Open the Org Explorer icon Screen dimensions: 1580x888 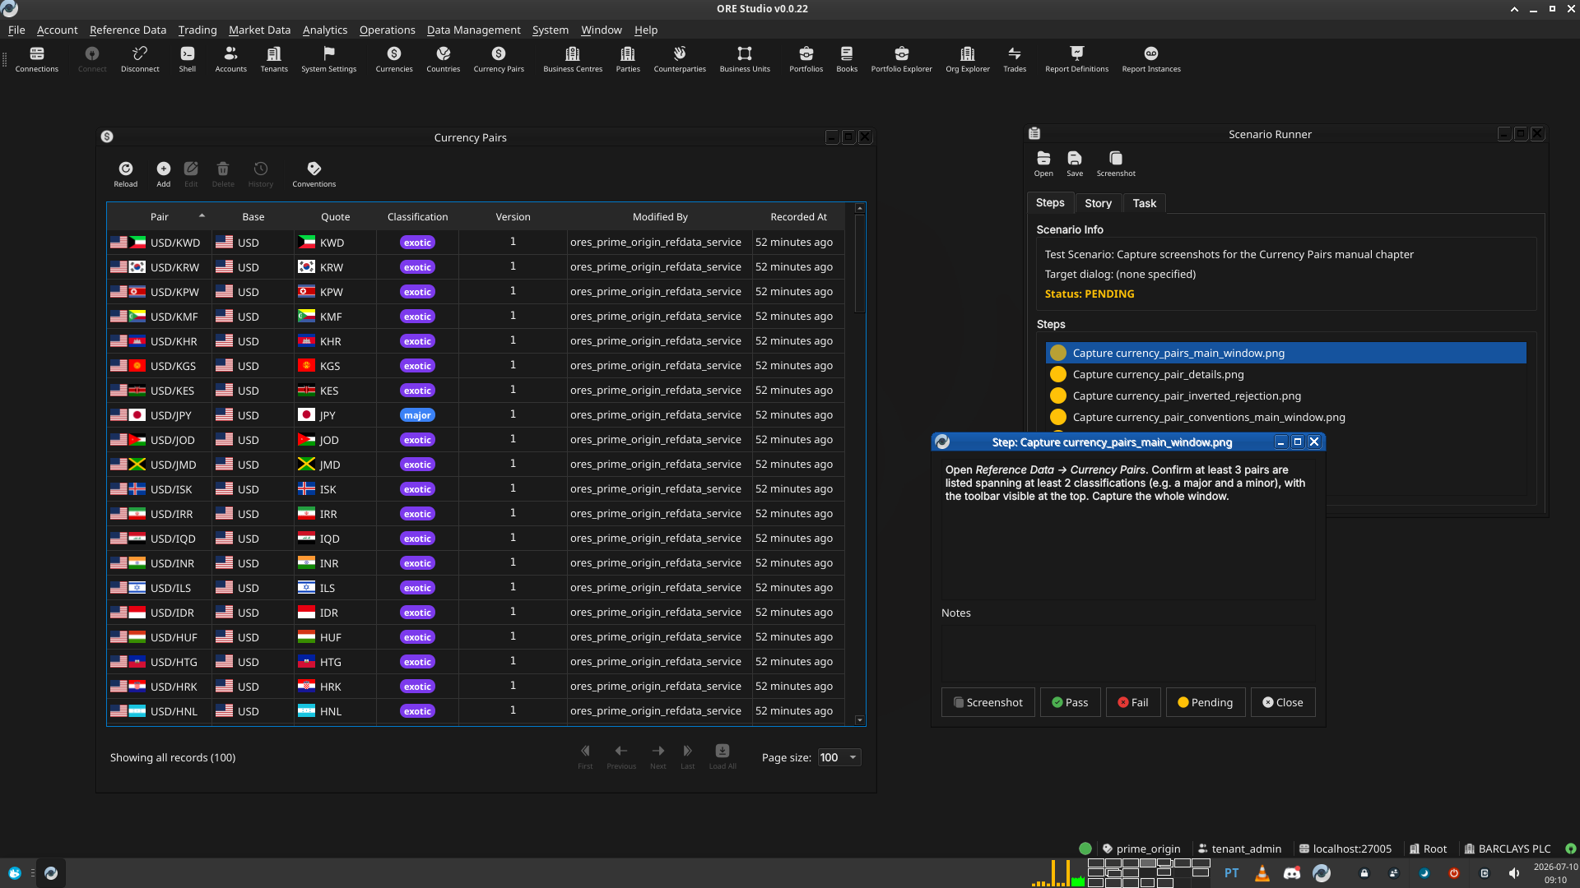coord(968,59)
